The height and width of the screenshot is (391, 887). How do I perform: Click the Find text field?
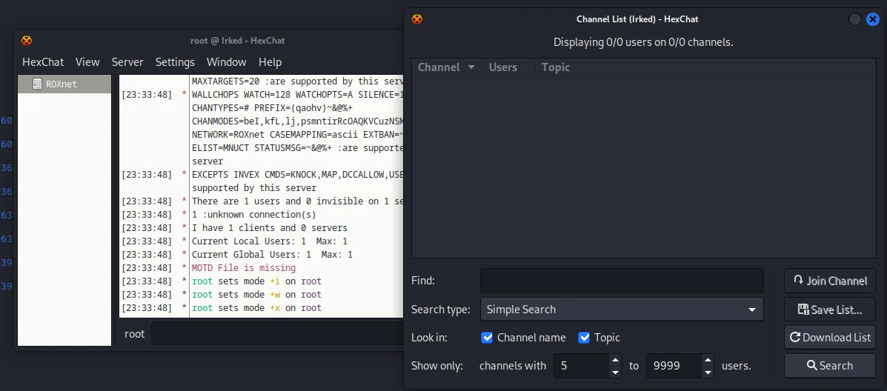622,281
